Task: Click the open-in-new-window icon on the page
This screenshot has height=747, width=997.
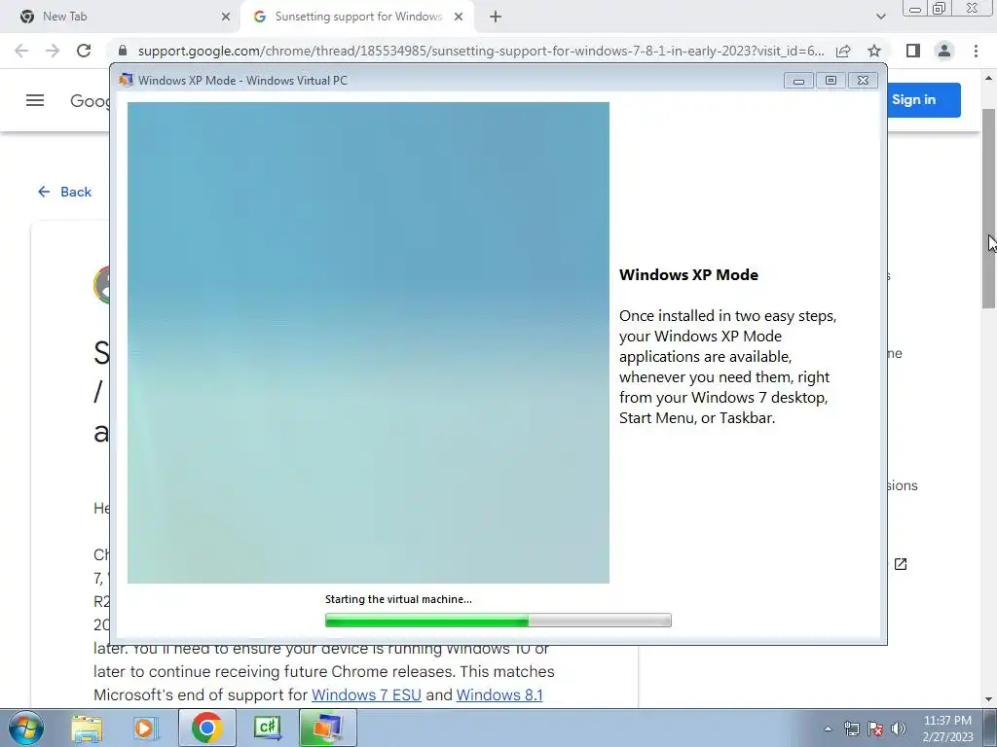Action: click(x=901, y=564)
